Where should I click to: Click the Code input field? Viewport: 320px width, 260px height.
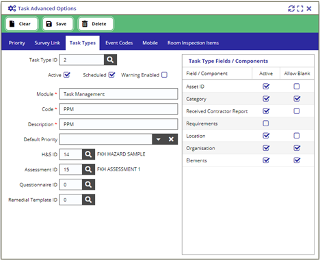tap(118, 109)
